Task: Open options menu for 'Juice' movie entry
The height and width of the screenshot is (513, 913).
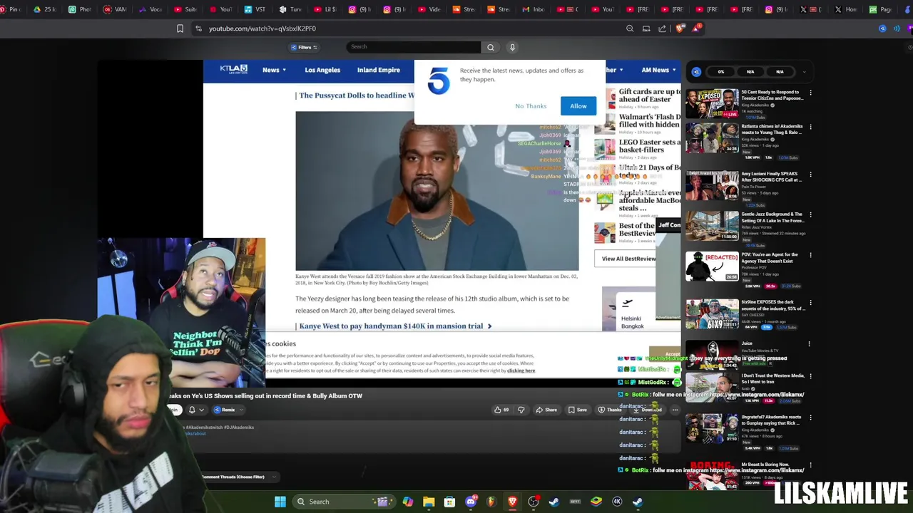Action: [809, 344]
